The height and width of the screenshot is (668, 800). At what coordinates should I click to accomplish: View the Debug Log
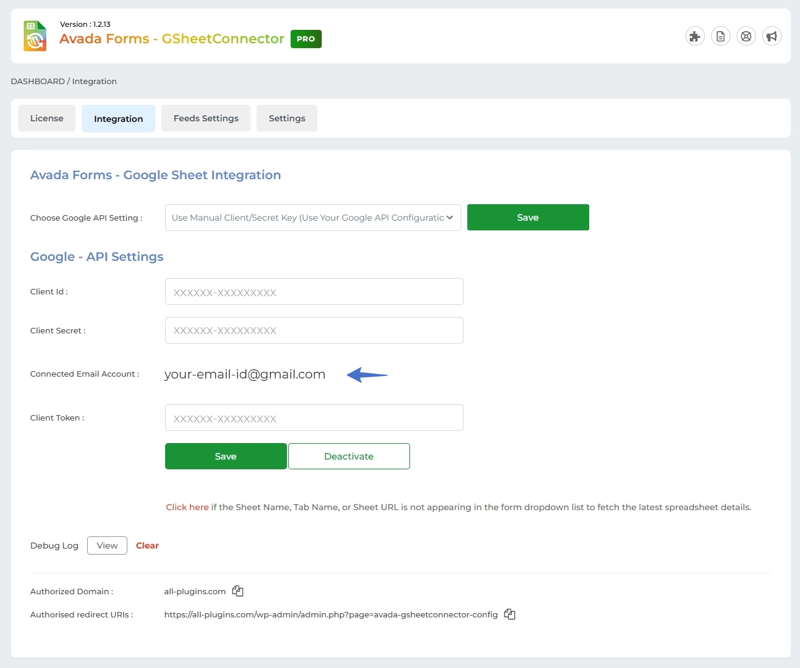point(107,545)
